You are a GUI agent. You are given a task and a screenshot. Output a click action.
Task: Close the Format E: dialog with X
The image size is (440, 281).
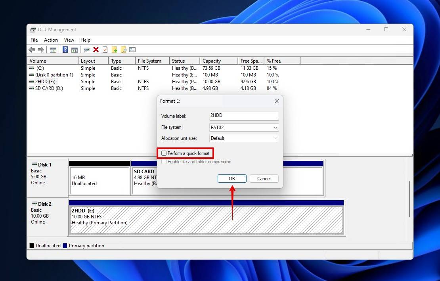coord(277,101)
